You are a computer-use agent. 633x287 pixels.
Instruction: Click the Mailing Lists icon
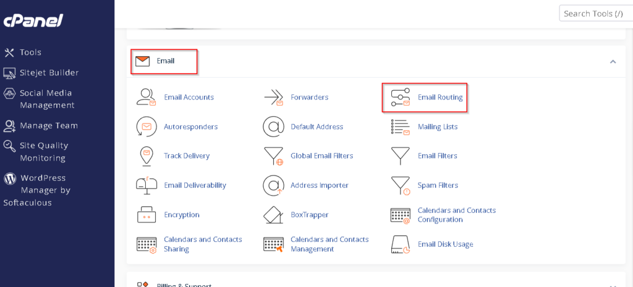click(x=401, y=127)
